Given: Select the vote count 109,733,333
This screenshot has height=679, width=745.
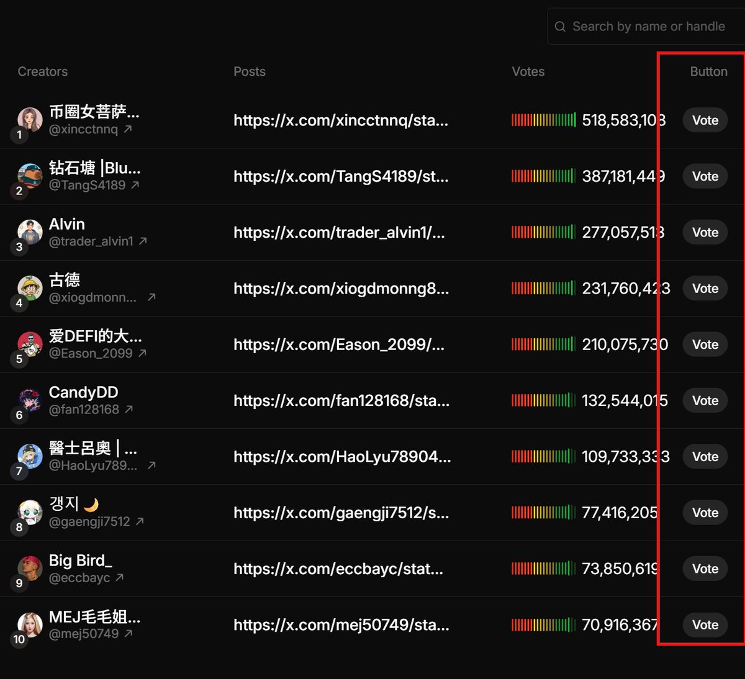Looking at the screenshot, I should click(626, 457).
